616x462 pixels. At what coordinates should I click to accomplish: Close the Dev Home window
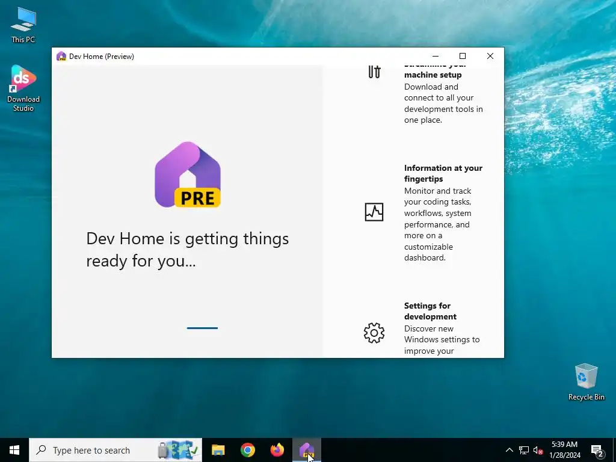coord(490,56)
